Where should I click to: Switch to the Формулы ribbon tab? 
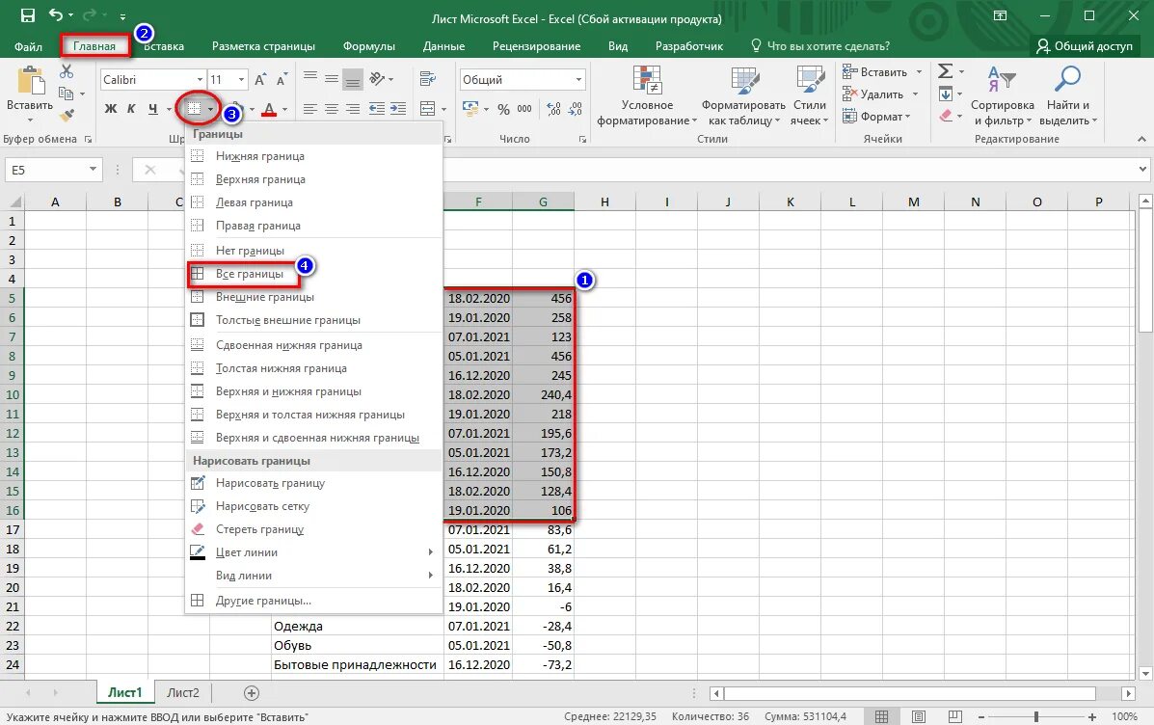(x=368, y=46)
